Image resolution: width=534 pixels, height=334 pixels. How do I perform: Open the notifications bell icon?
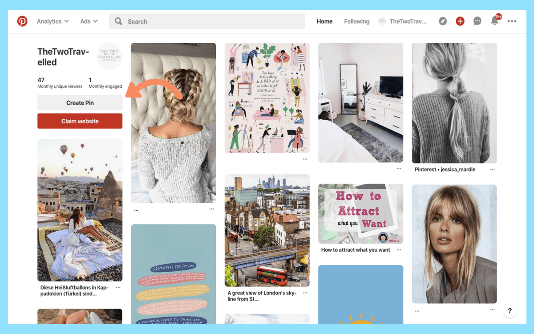pos(495,21)
